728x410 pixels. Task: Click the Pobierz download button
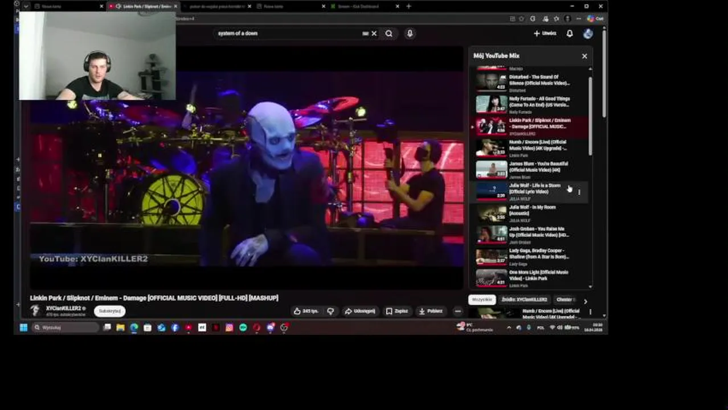[x=431, y=311]
